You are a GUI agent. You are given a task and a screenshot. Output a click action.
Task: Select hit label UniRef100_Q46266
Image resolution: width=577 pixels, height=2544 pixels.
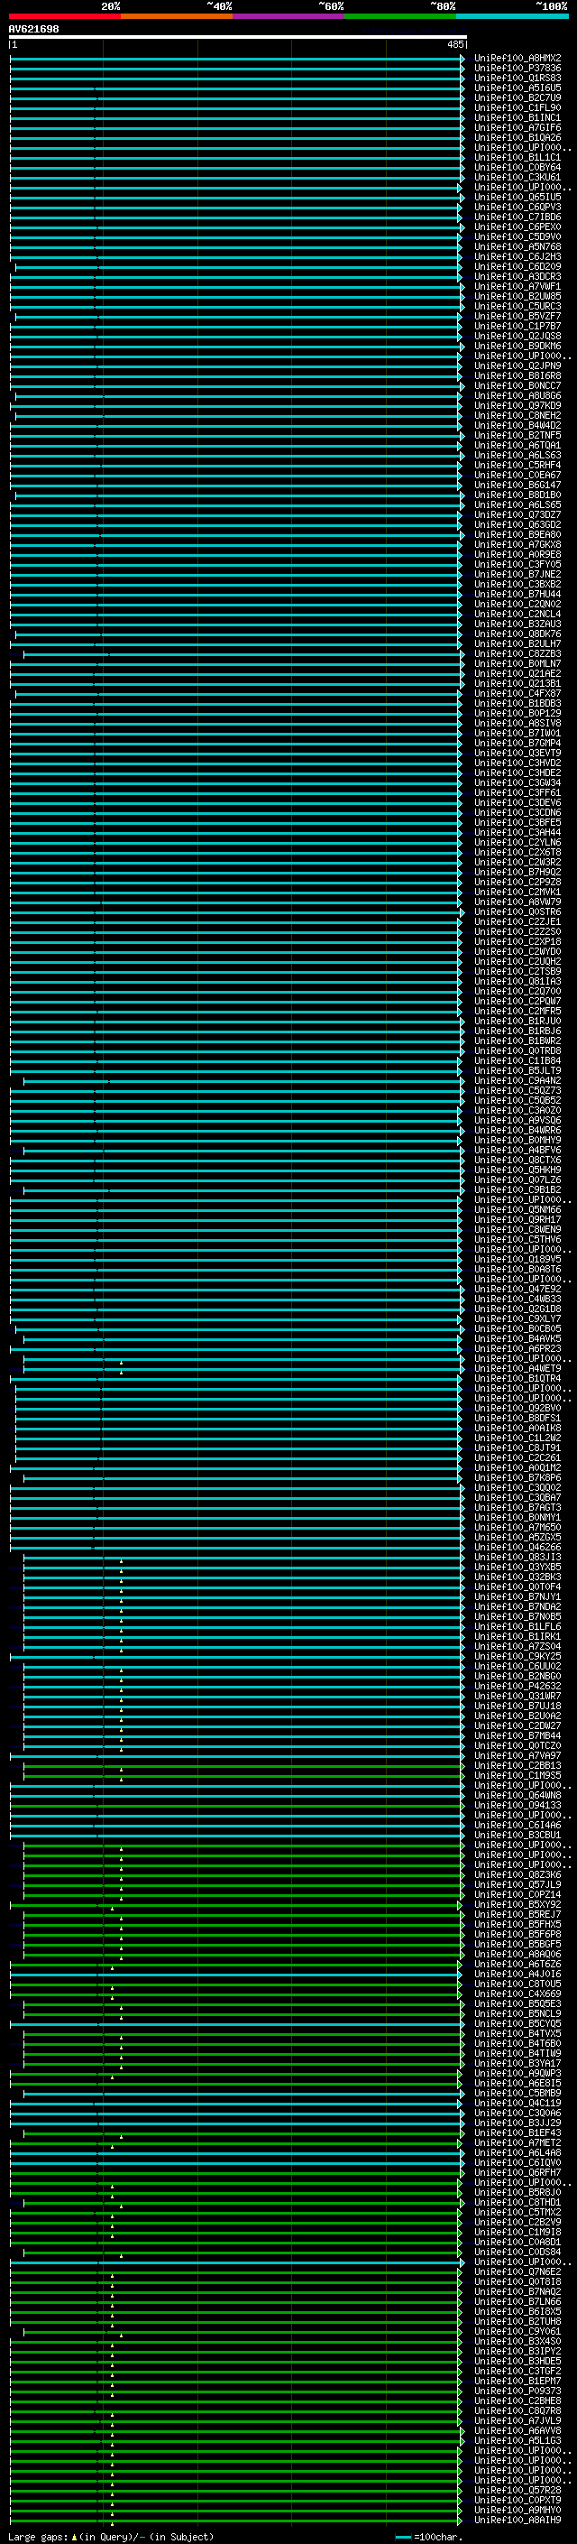[517, 1547]
